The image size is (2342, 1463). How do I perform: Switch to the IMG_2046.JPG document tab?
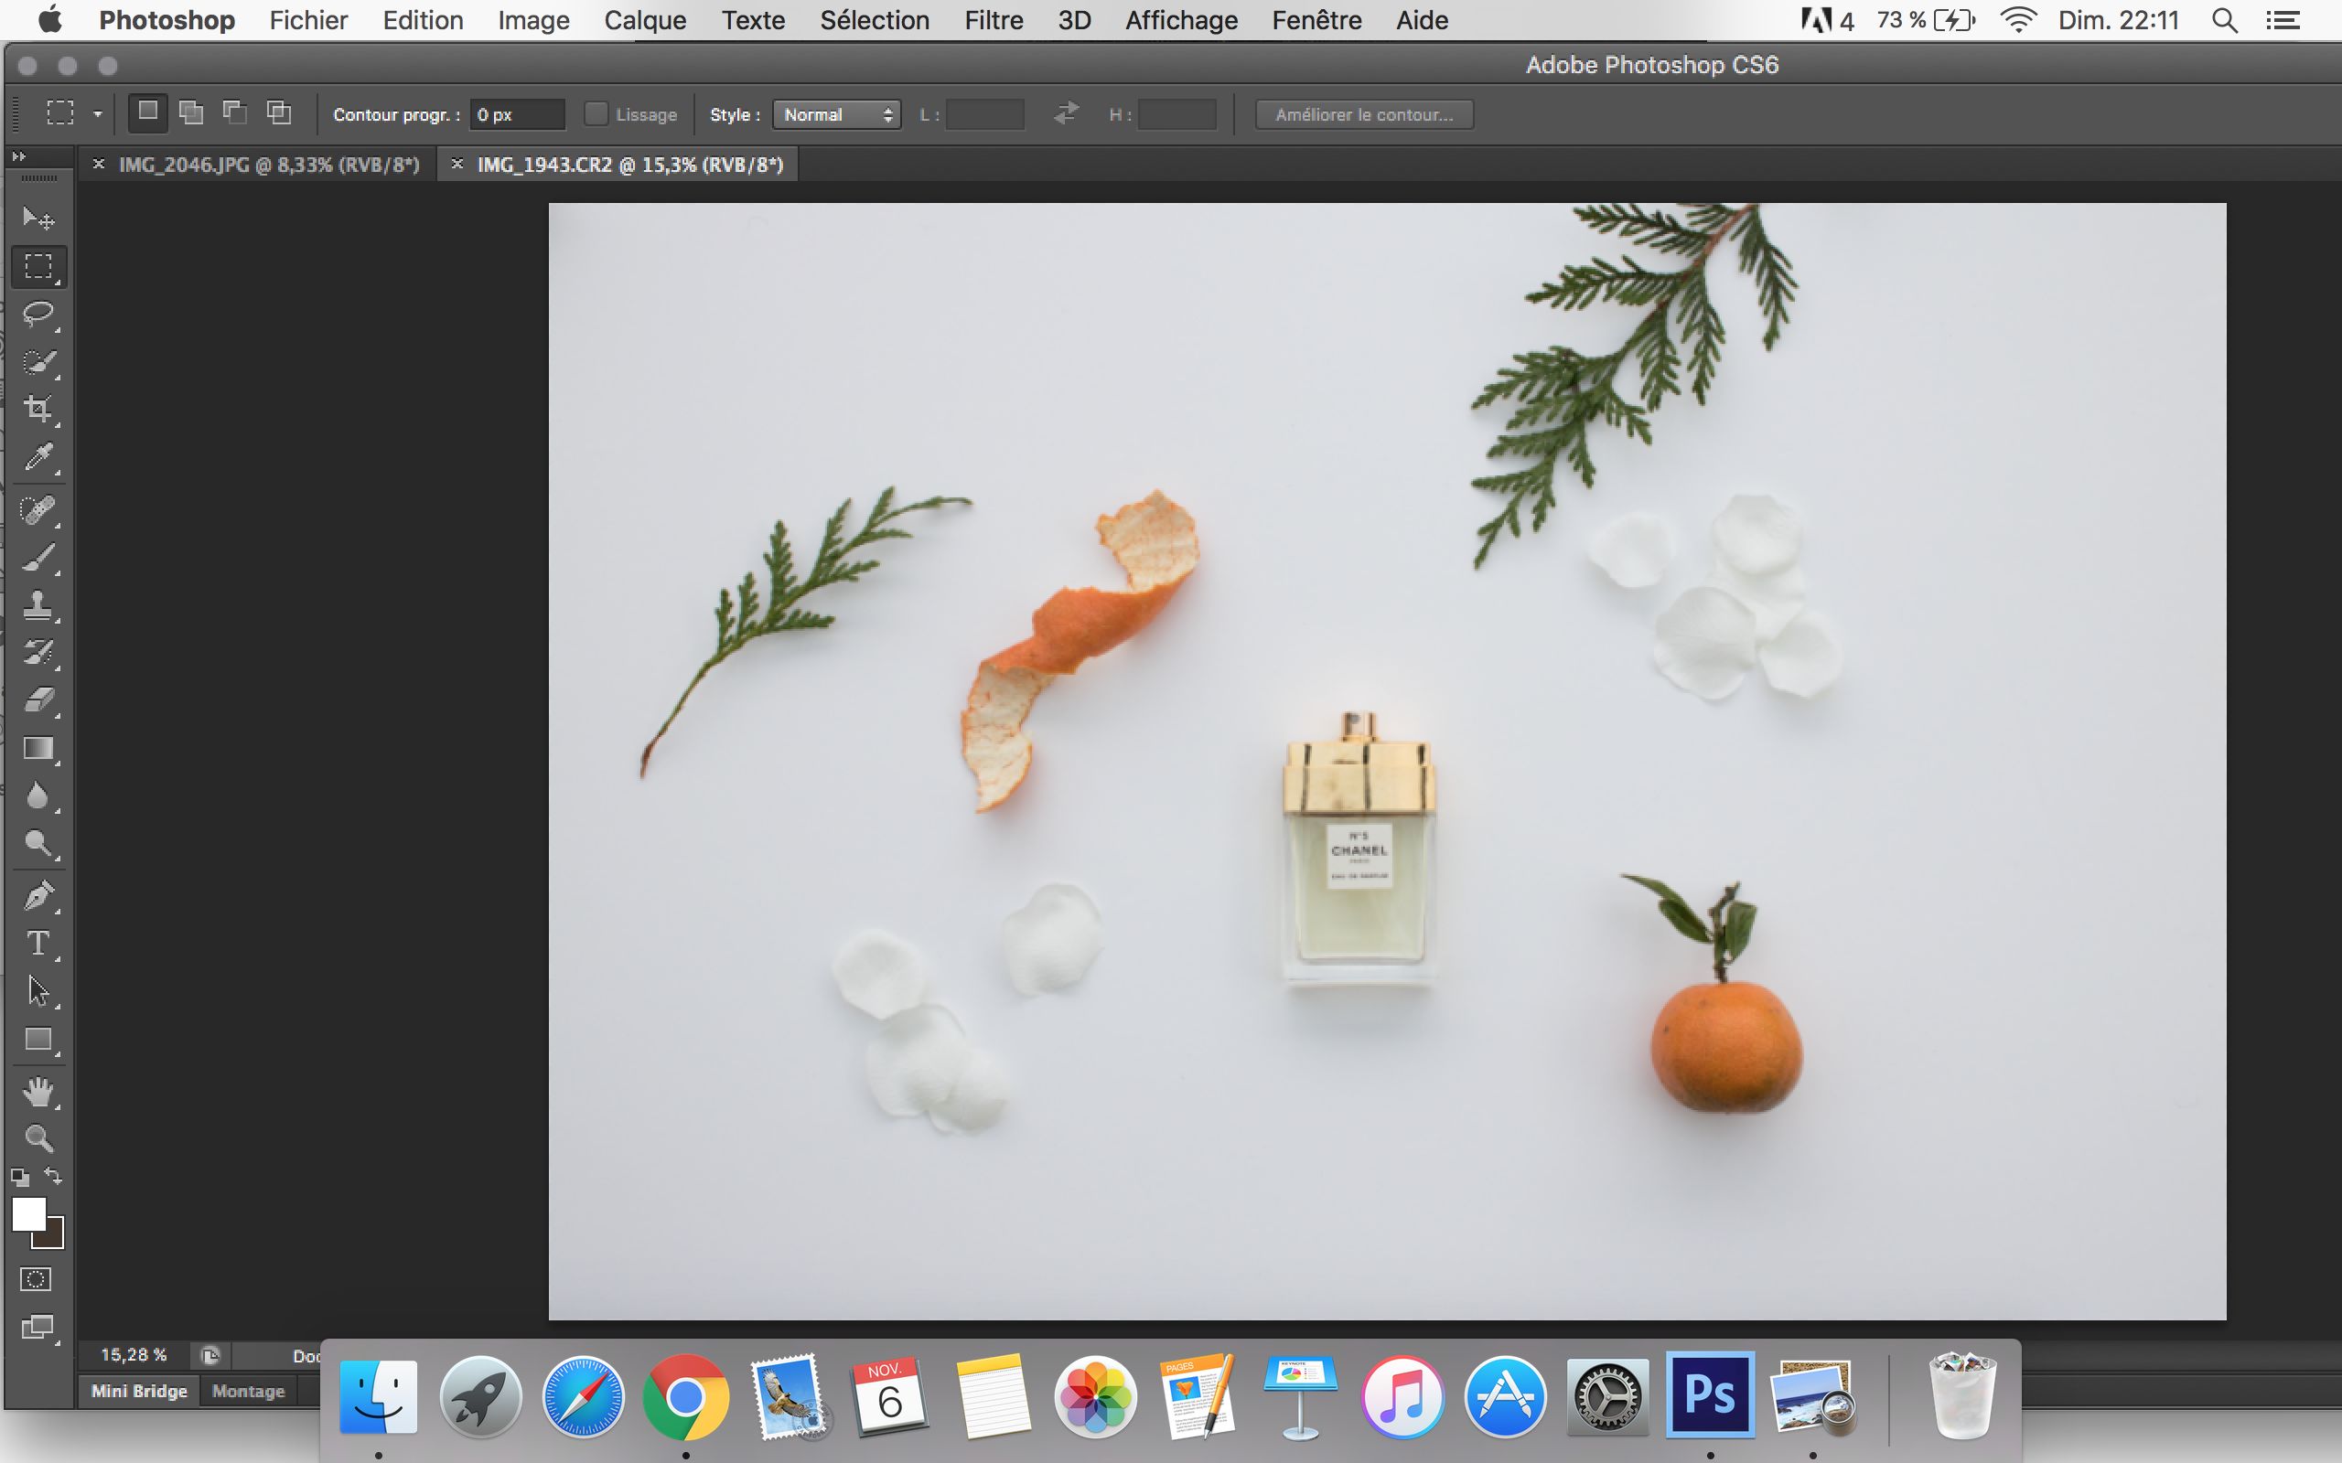pyautogui.click(x=269, y=165)
